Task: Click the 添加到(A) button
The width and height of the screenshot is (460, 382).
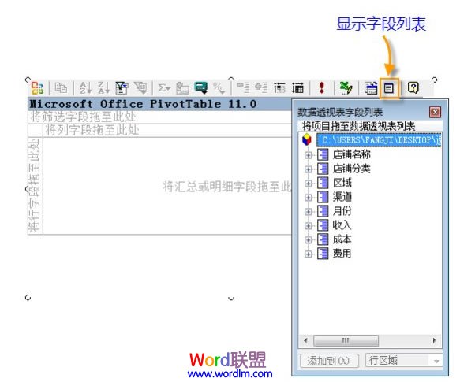Action: [329, 361]
